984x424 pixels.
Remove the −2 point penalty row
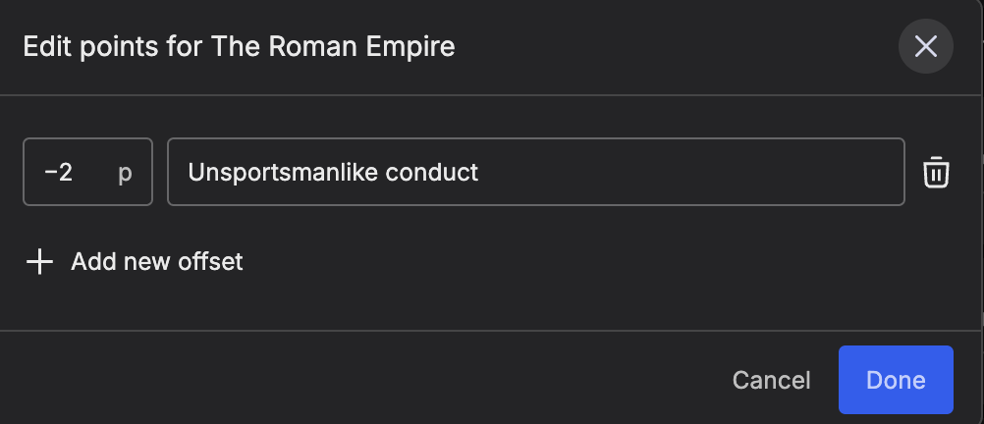click(936, 172)
